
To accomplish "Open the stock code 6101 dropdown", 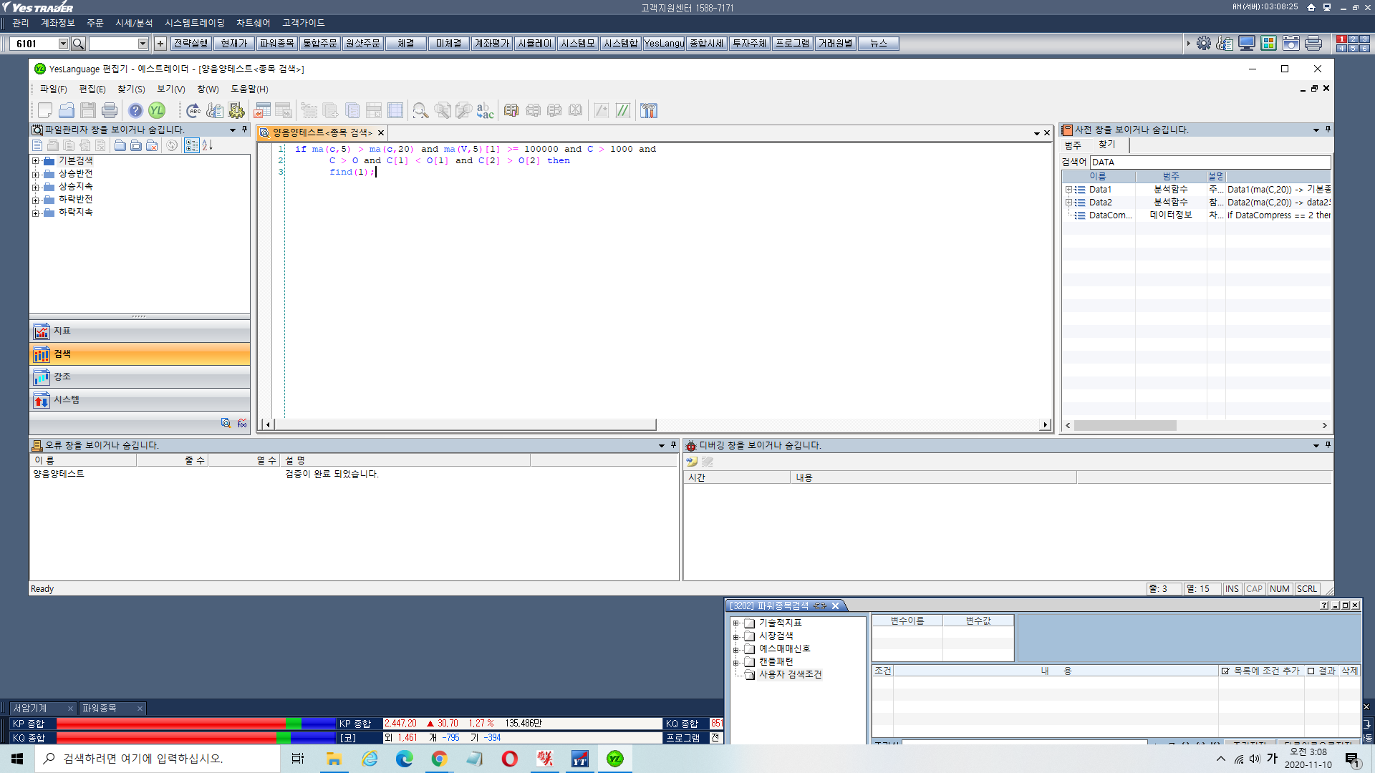I will (x=63, y=44).
